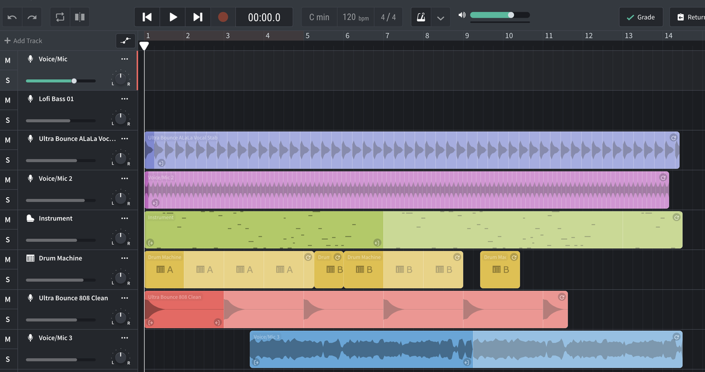Solo the Drum Machine track
The height and width of the screenshot is (372, 705).
pyautogui.click(x=8, y=280)
